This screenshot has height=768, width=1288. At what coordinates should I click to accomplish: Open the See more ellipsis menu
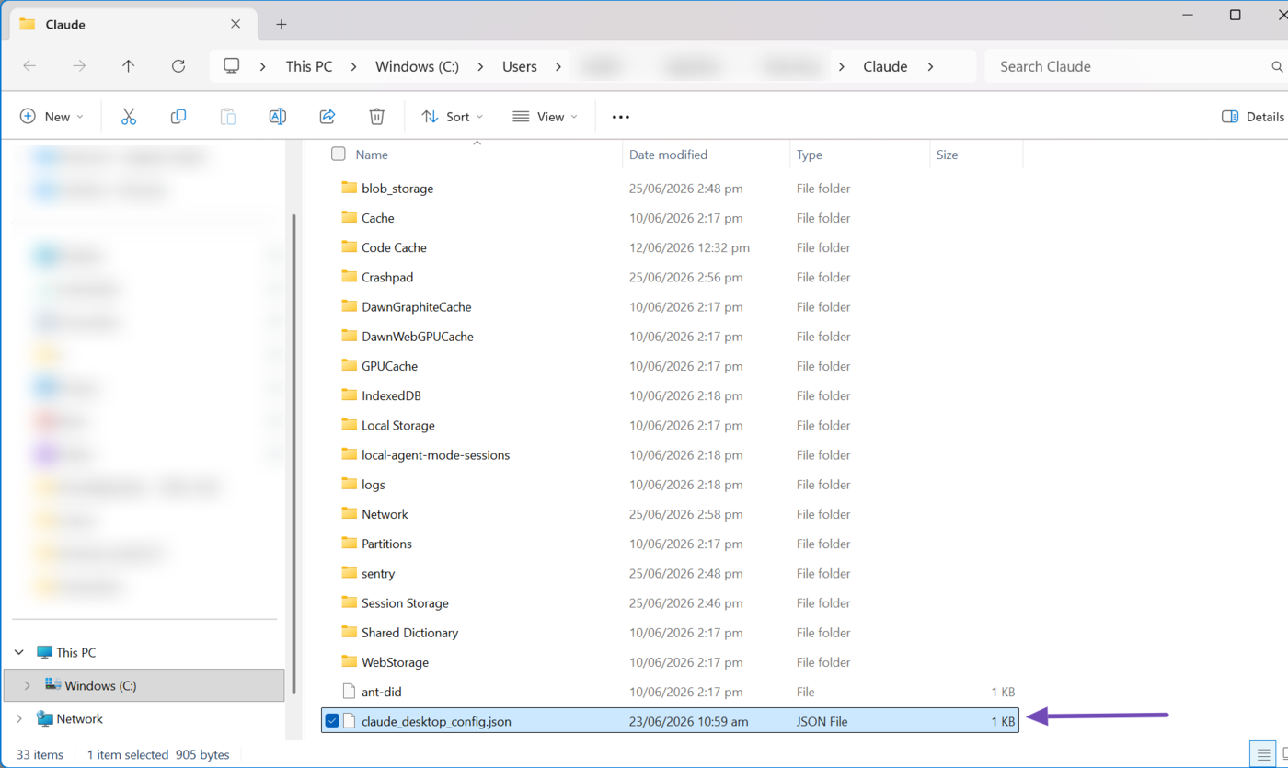tap(621, 117)
